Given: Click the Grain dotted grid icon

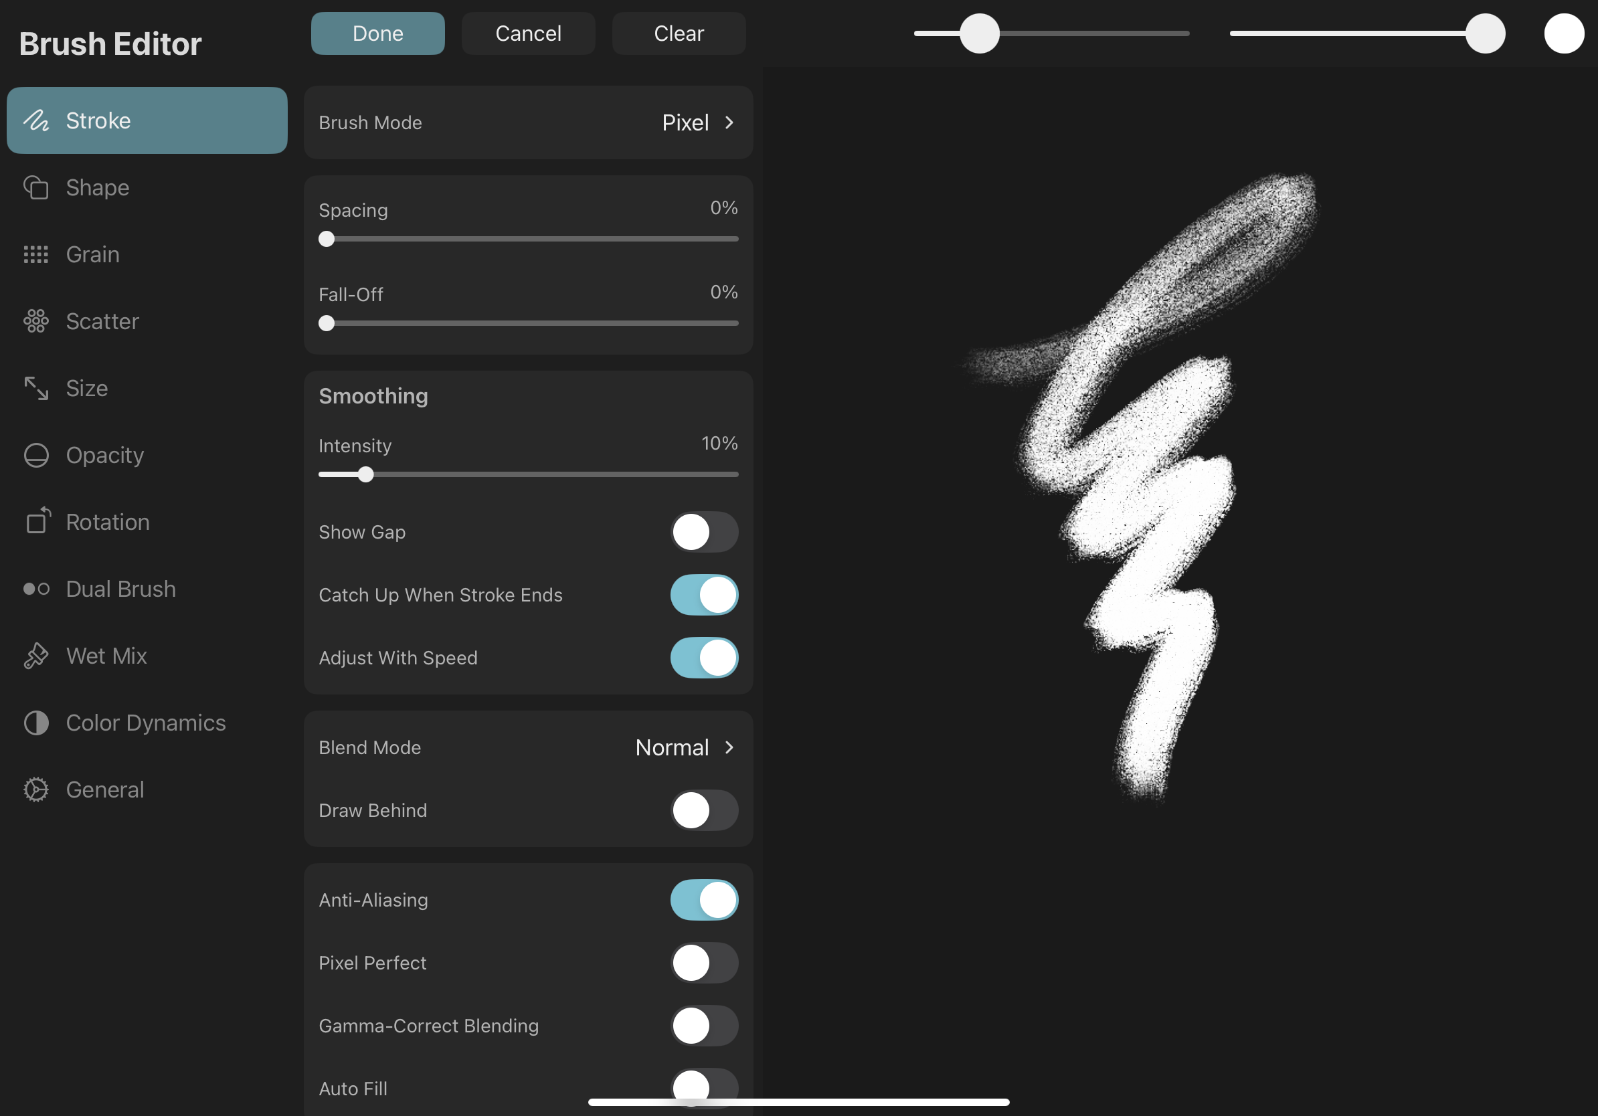Looking at the screenshot, I should point(36,255).
